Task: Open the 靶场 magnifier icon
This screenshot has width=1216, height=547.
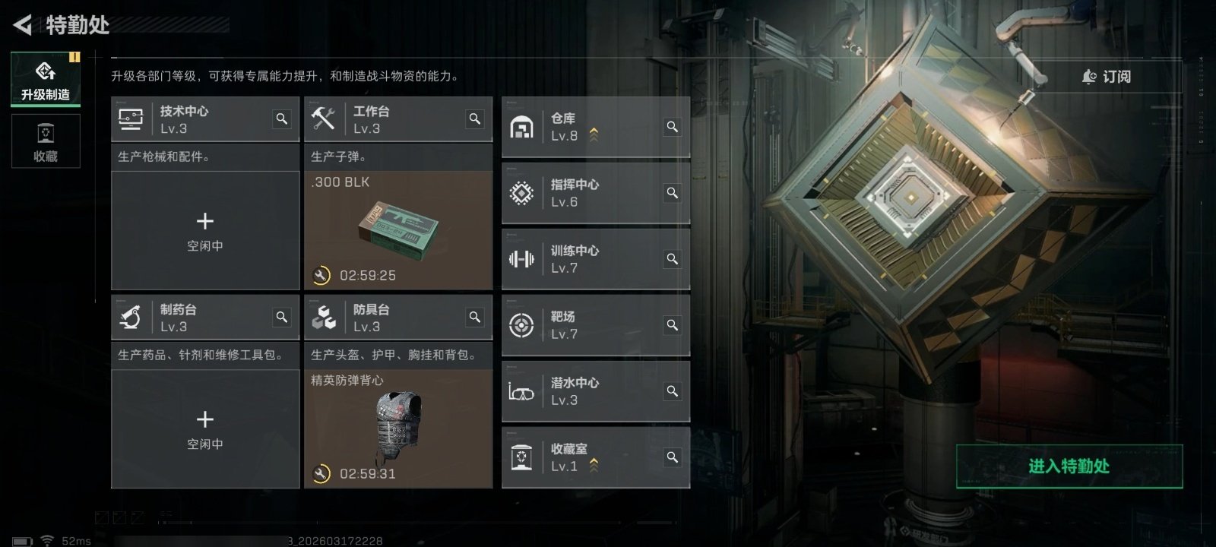Action: click(673, 324)
